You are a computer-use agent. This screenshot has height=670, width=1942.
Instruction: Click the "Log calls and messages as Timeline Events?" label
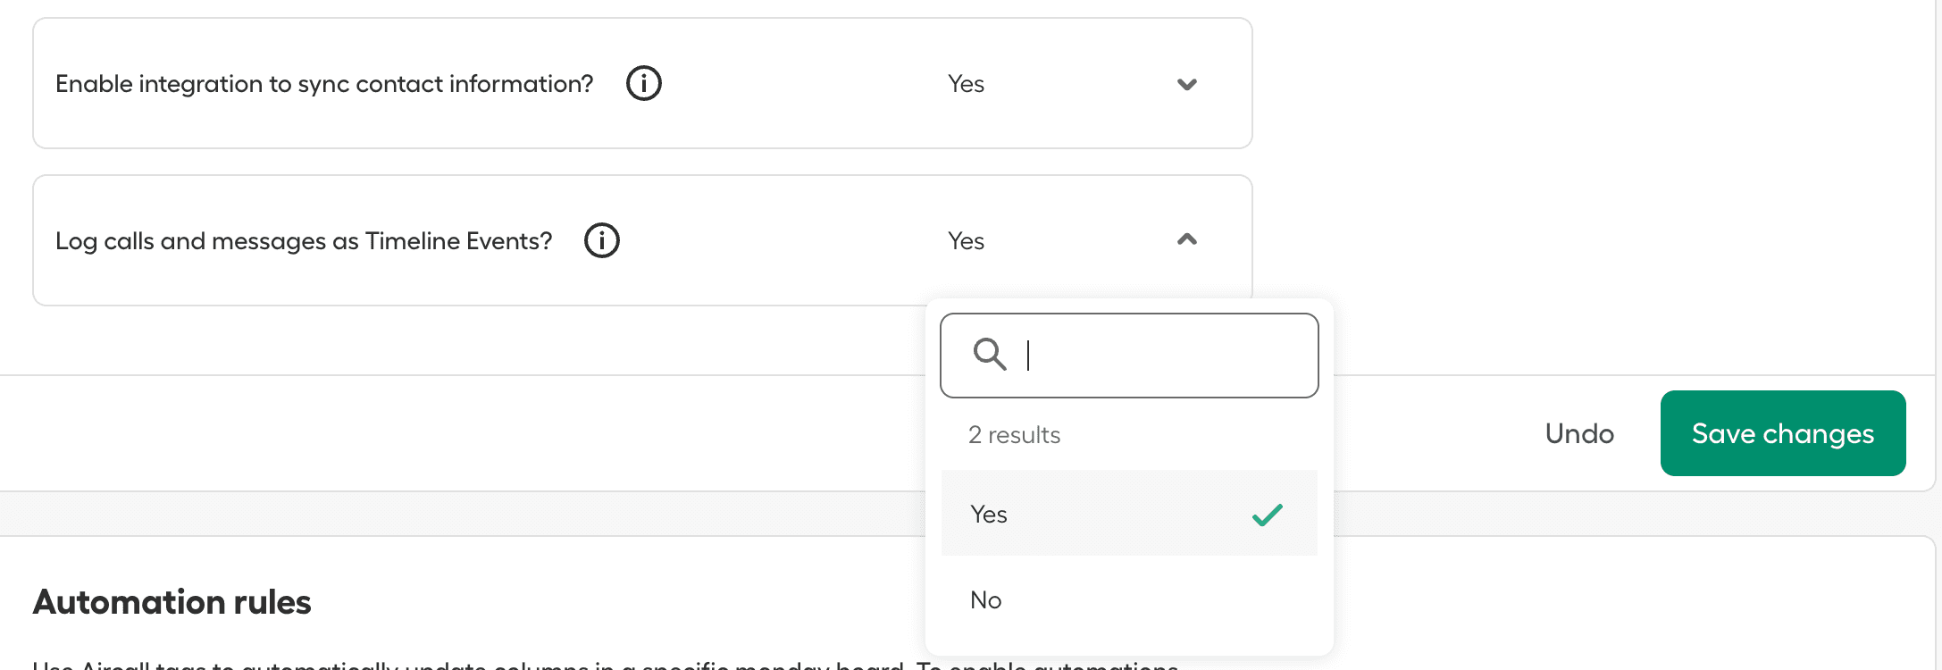(x=304, y=241)
